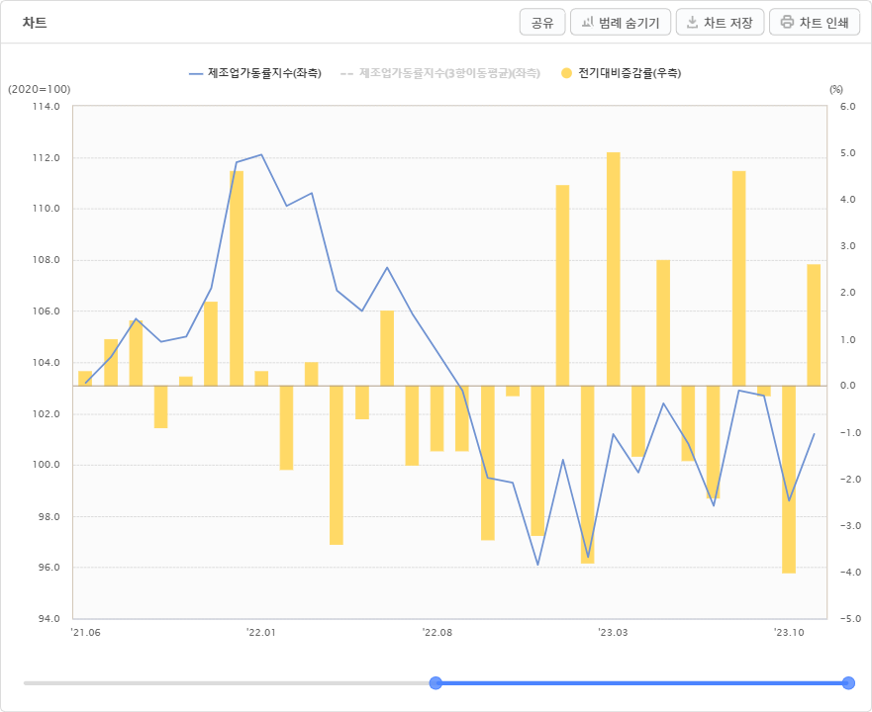Image resolution: width=872 pixels, height=712 pixels.
Task: Click the bar chart icon in 범례 숨기기
Action: point(587,22)
